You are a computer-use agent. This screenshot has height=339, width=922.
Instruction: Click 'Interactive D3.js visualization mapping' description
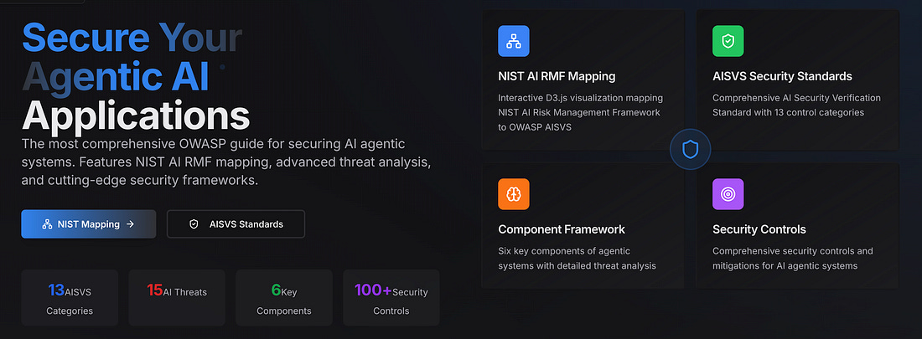tap(580, 111)
